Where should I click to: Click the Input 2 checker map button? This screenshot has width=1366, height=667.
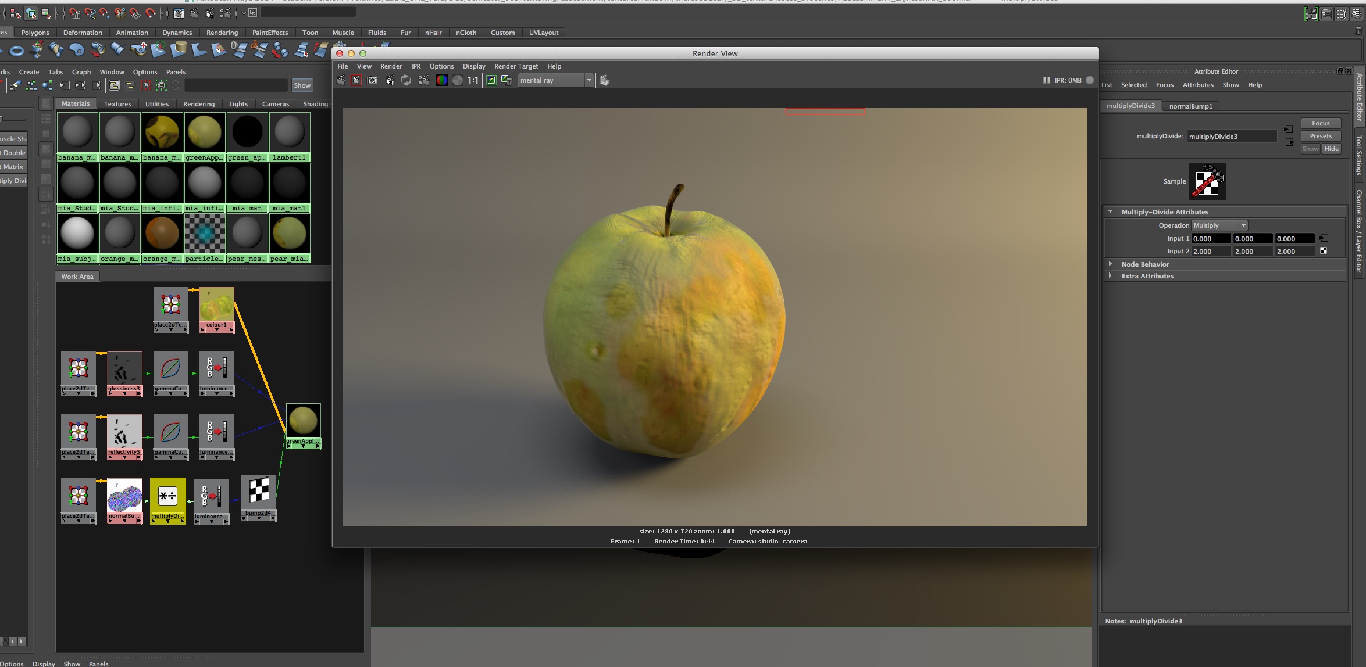pyautogui.click(x=1324, y=251)
